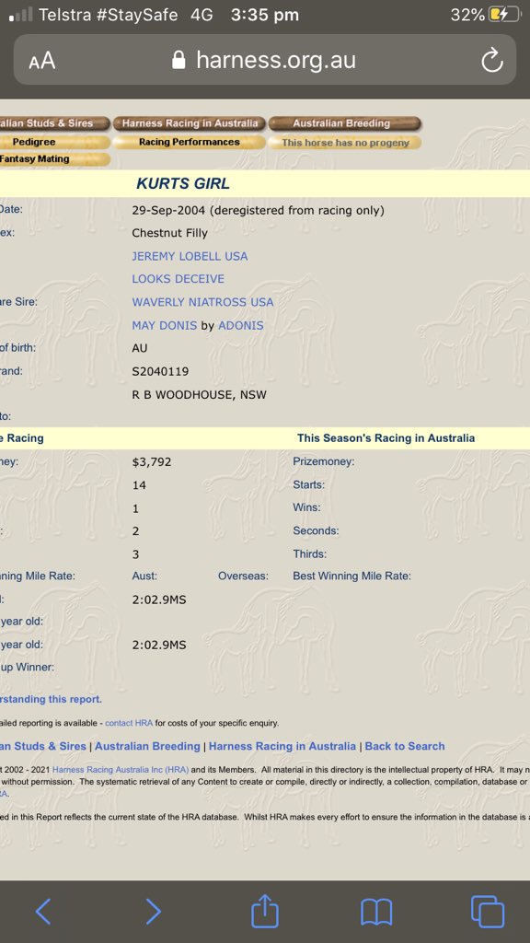
Task: Tap the harness.org.au address bar
Action: (x=264, y=60)
